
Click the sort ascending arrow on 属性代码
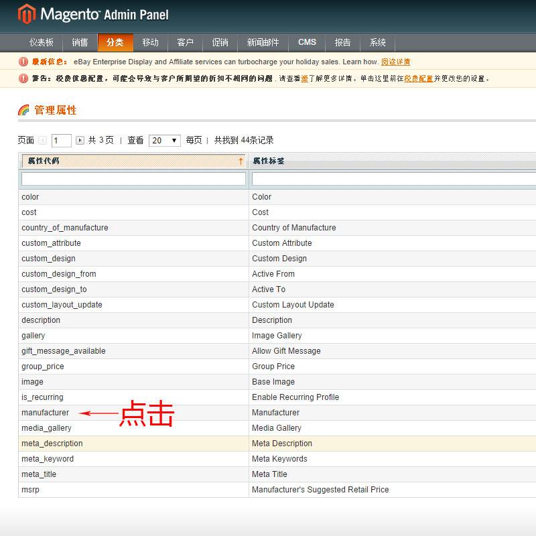(x=241, y=161)
